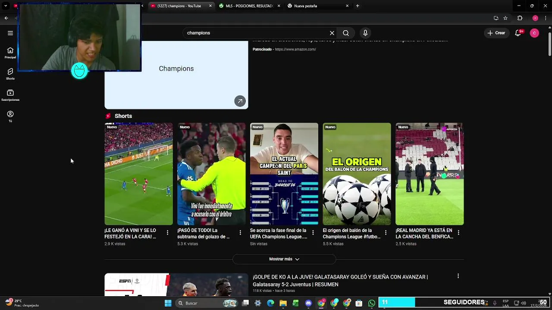Play the Vini referee short thumbnail
The height and width of the screenshot is (310, 552).
(x=211, y=174)
